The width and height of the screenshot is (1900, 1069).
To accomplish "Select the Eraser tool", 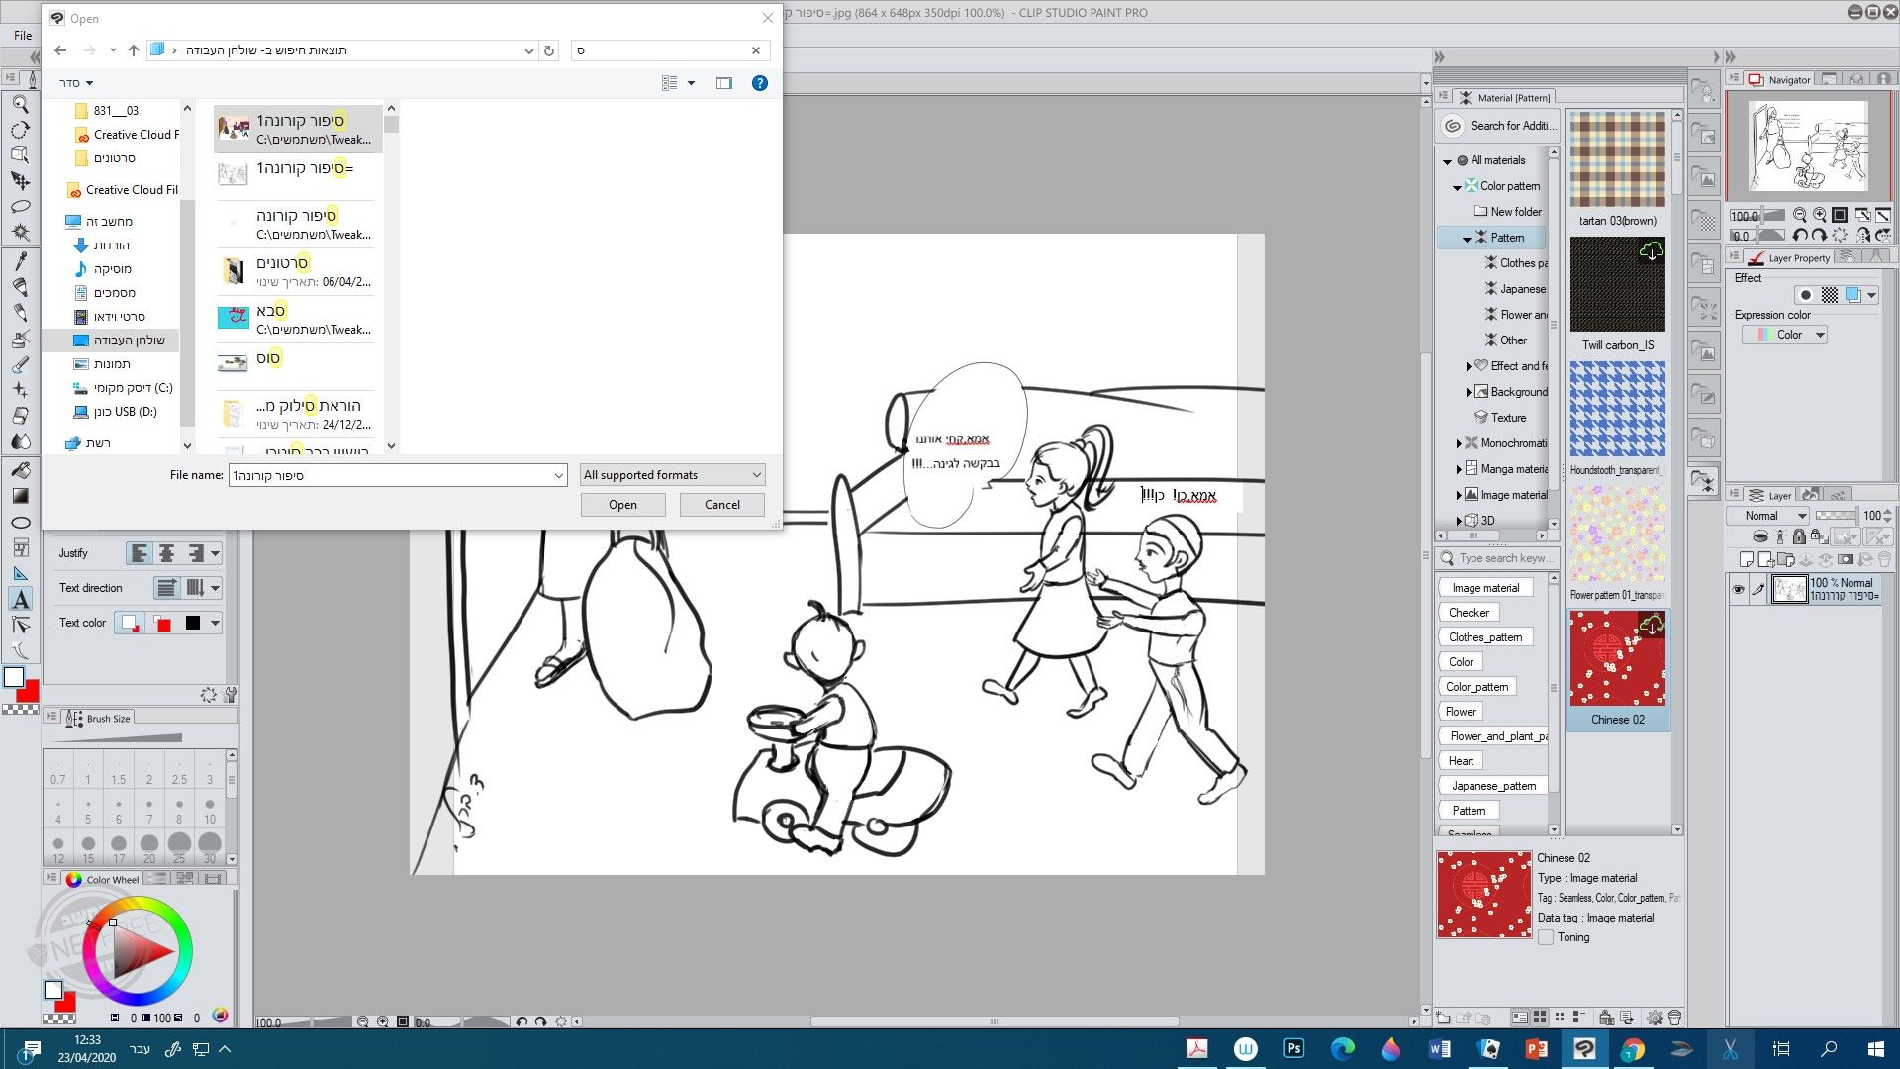I will [x=20, y=416].
